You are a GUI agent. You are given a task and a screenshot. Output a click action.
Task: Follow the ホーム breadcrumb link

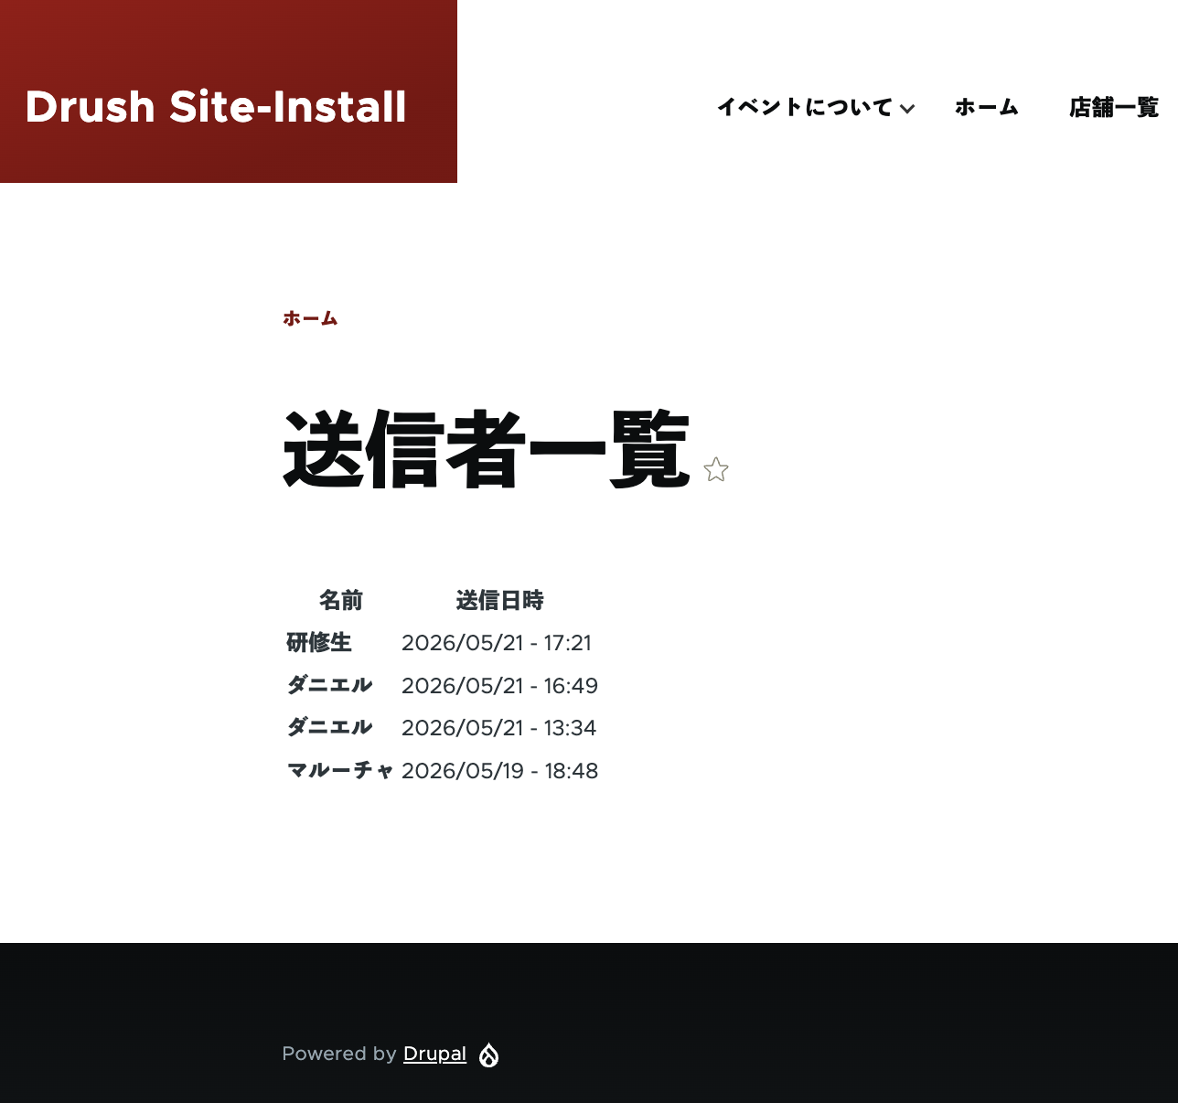click(310, 318)
